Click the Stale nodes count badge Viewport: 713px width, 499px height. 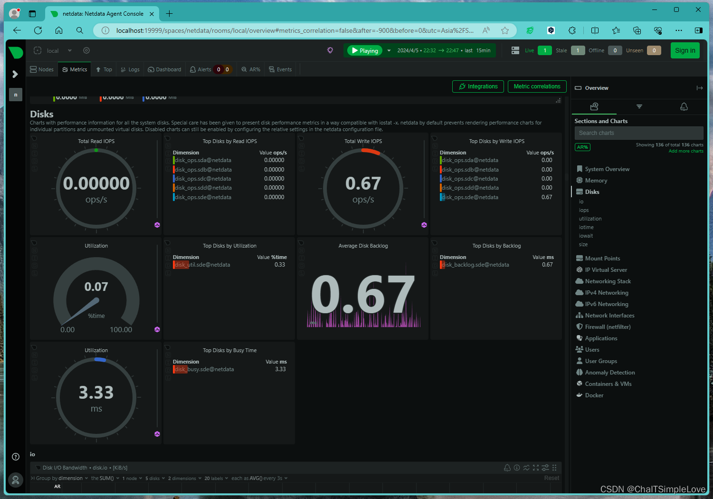pyautogui.click(x=578, y=50)
